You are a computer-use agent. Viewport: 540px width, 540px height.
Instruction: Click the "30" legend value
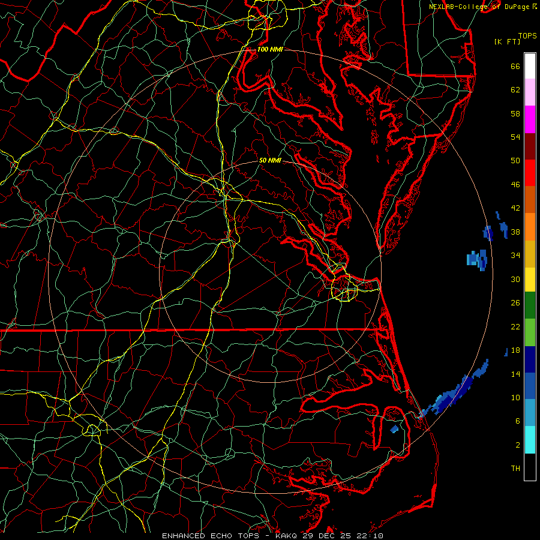coord(515,279)
